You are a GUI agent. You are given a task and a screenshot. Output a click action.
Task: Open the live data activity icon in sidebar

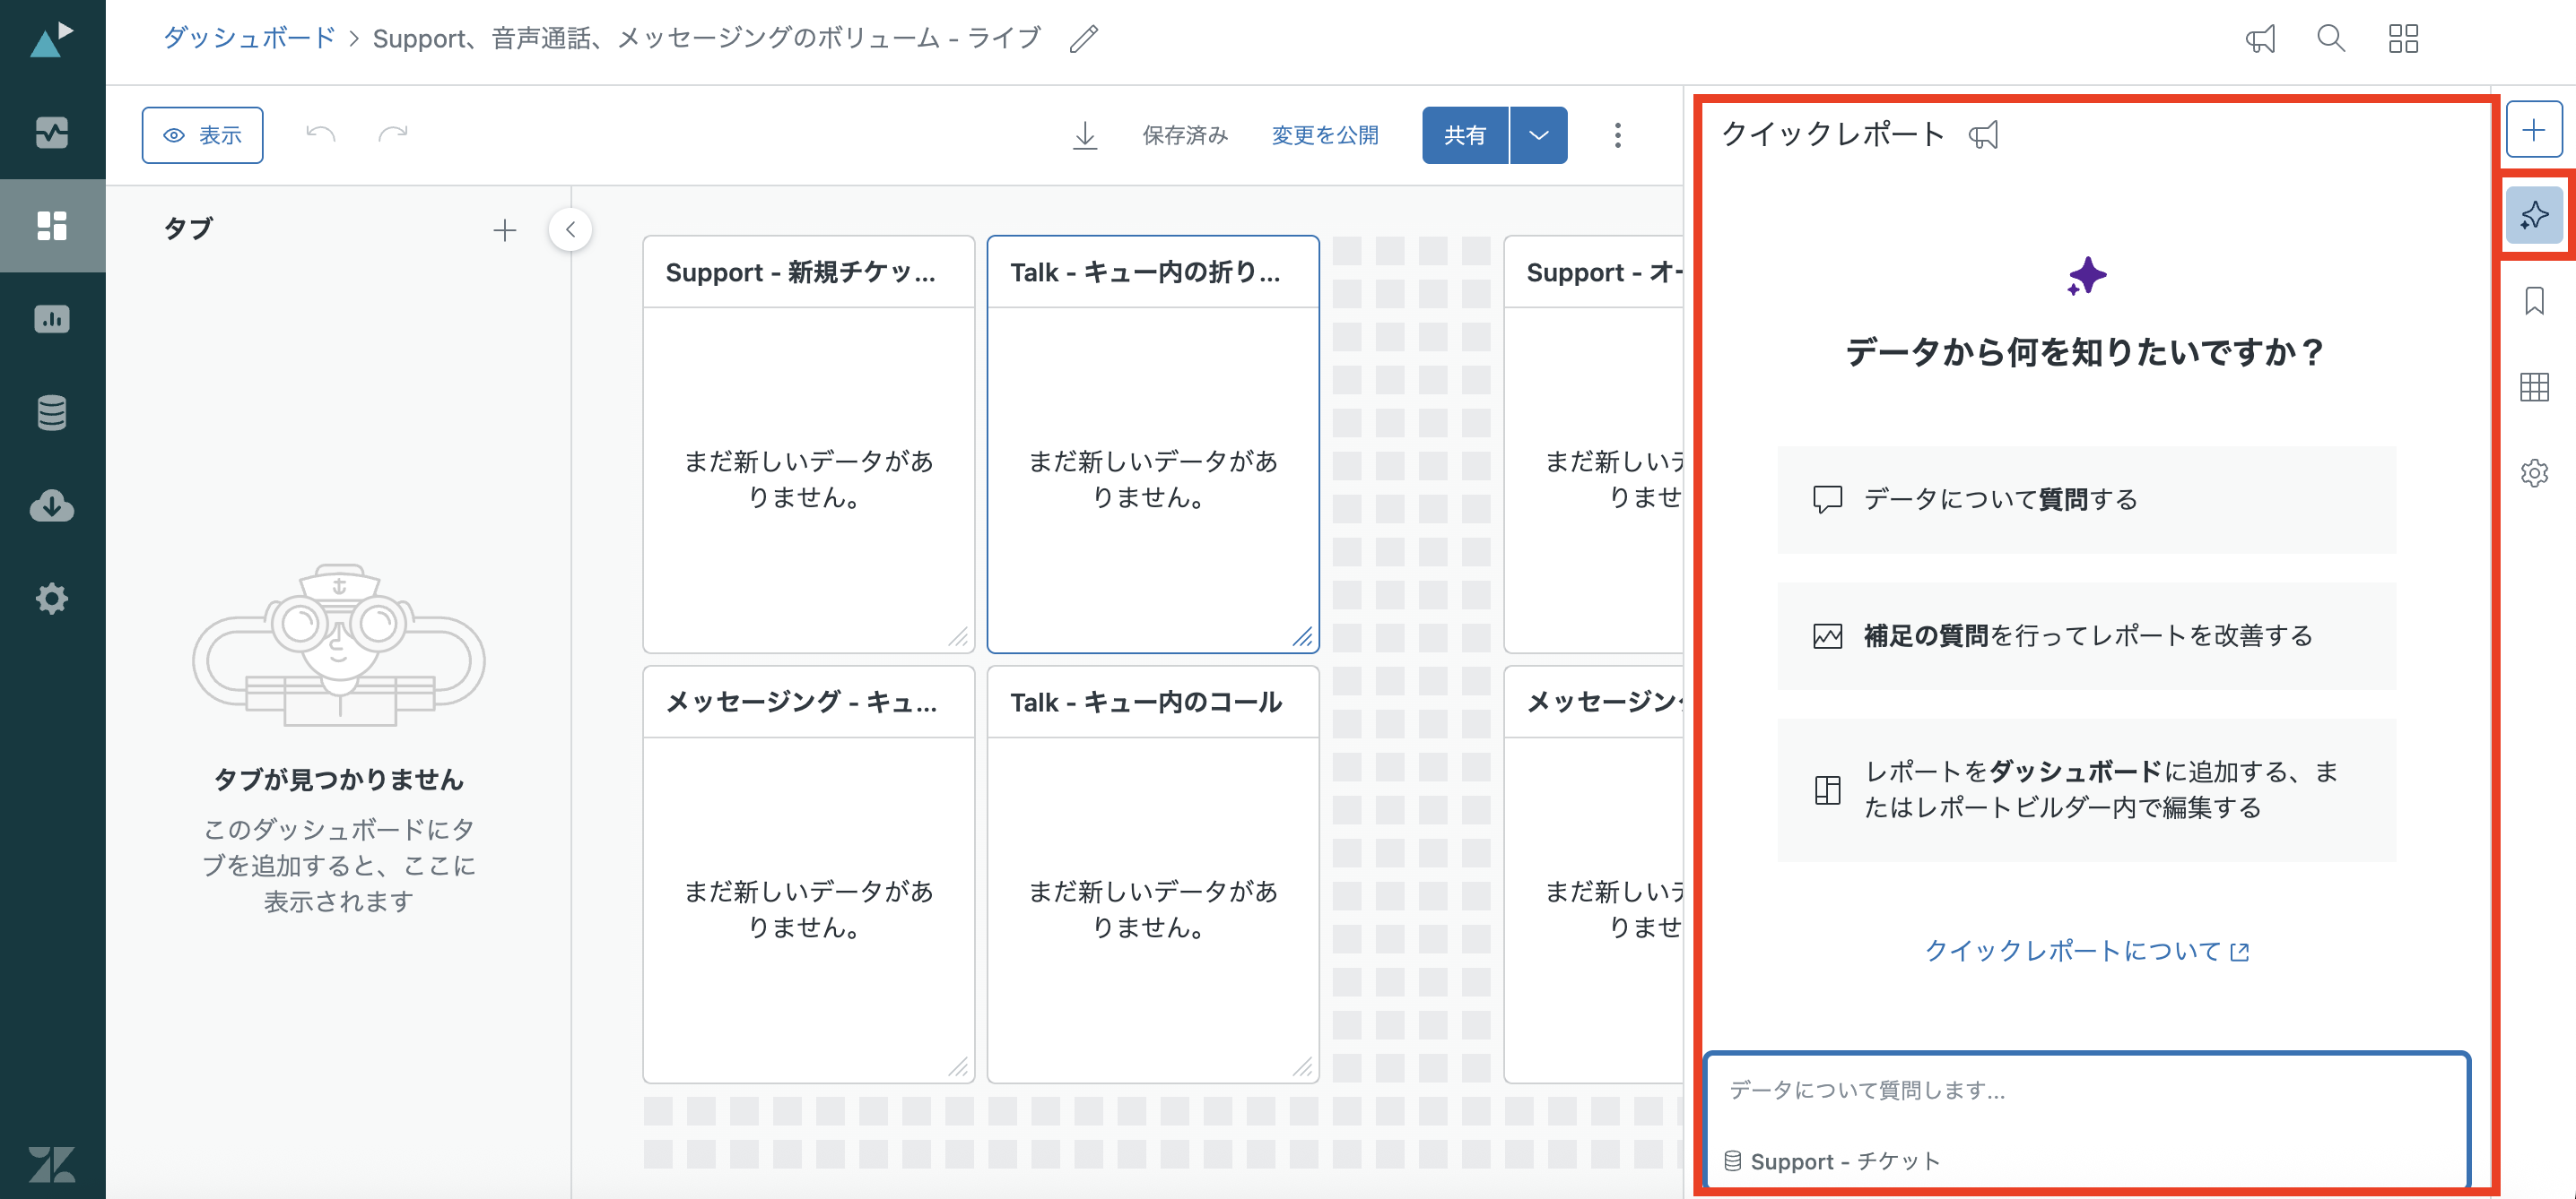point(52,132)
